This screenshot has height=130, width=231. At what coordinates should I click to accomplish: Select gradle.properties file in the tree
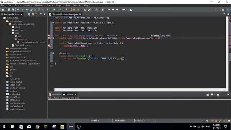click(16, 88)
